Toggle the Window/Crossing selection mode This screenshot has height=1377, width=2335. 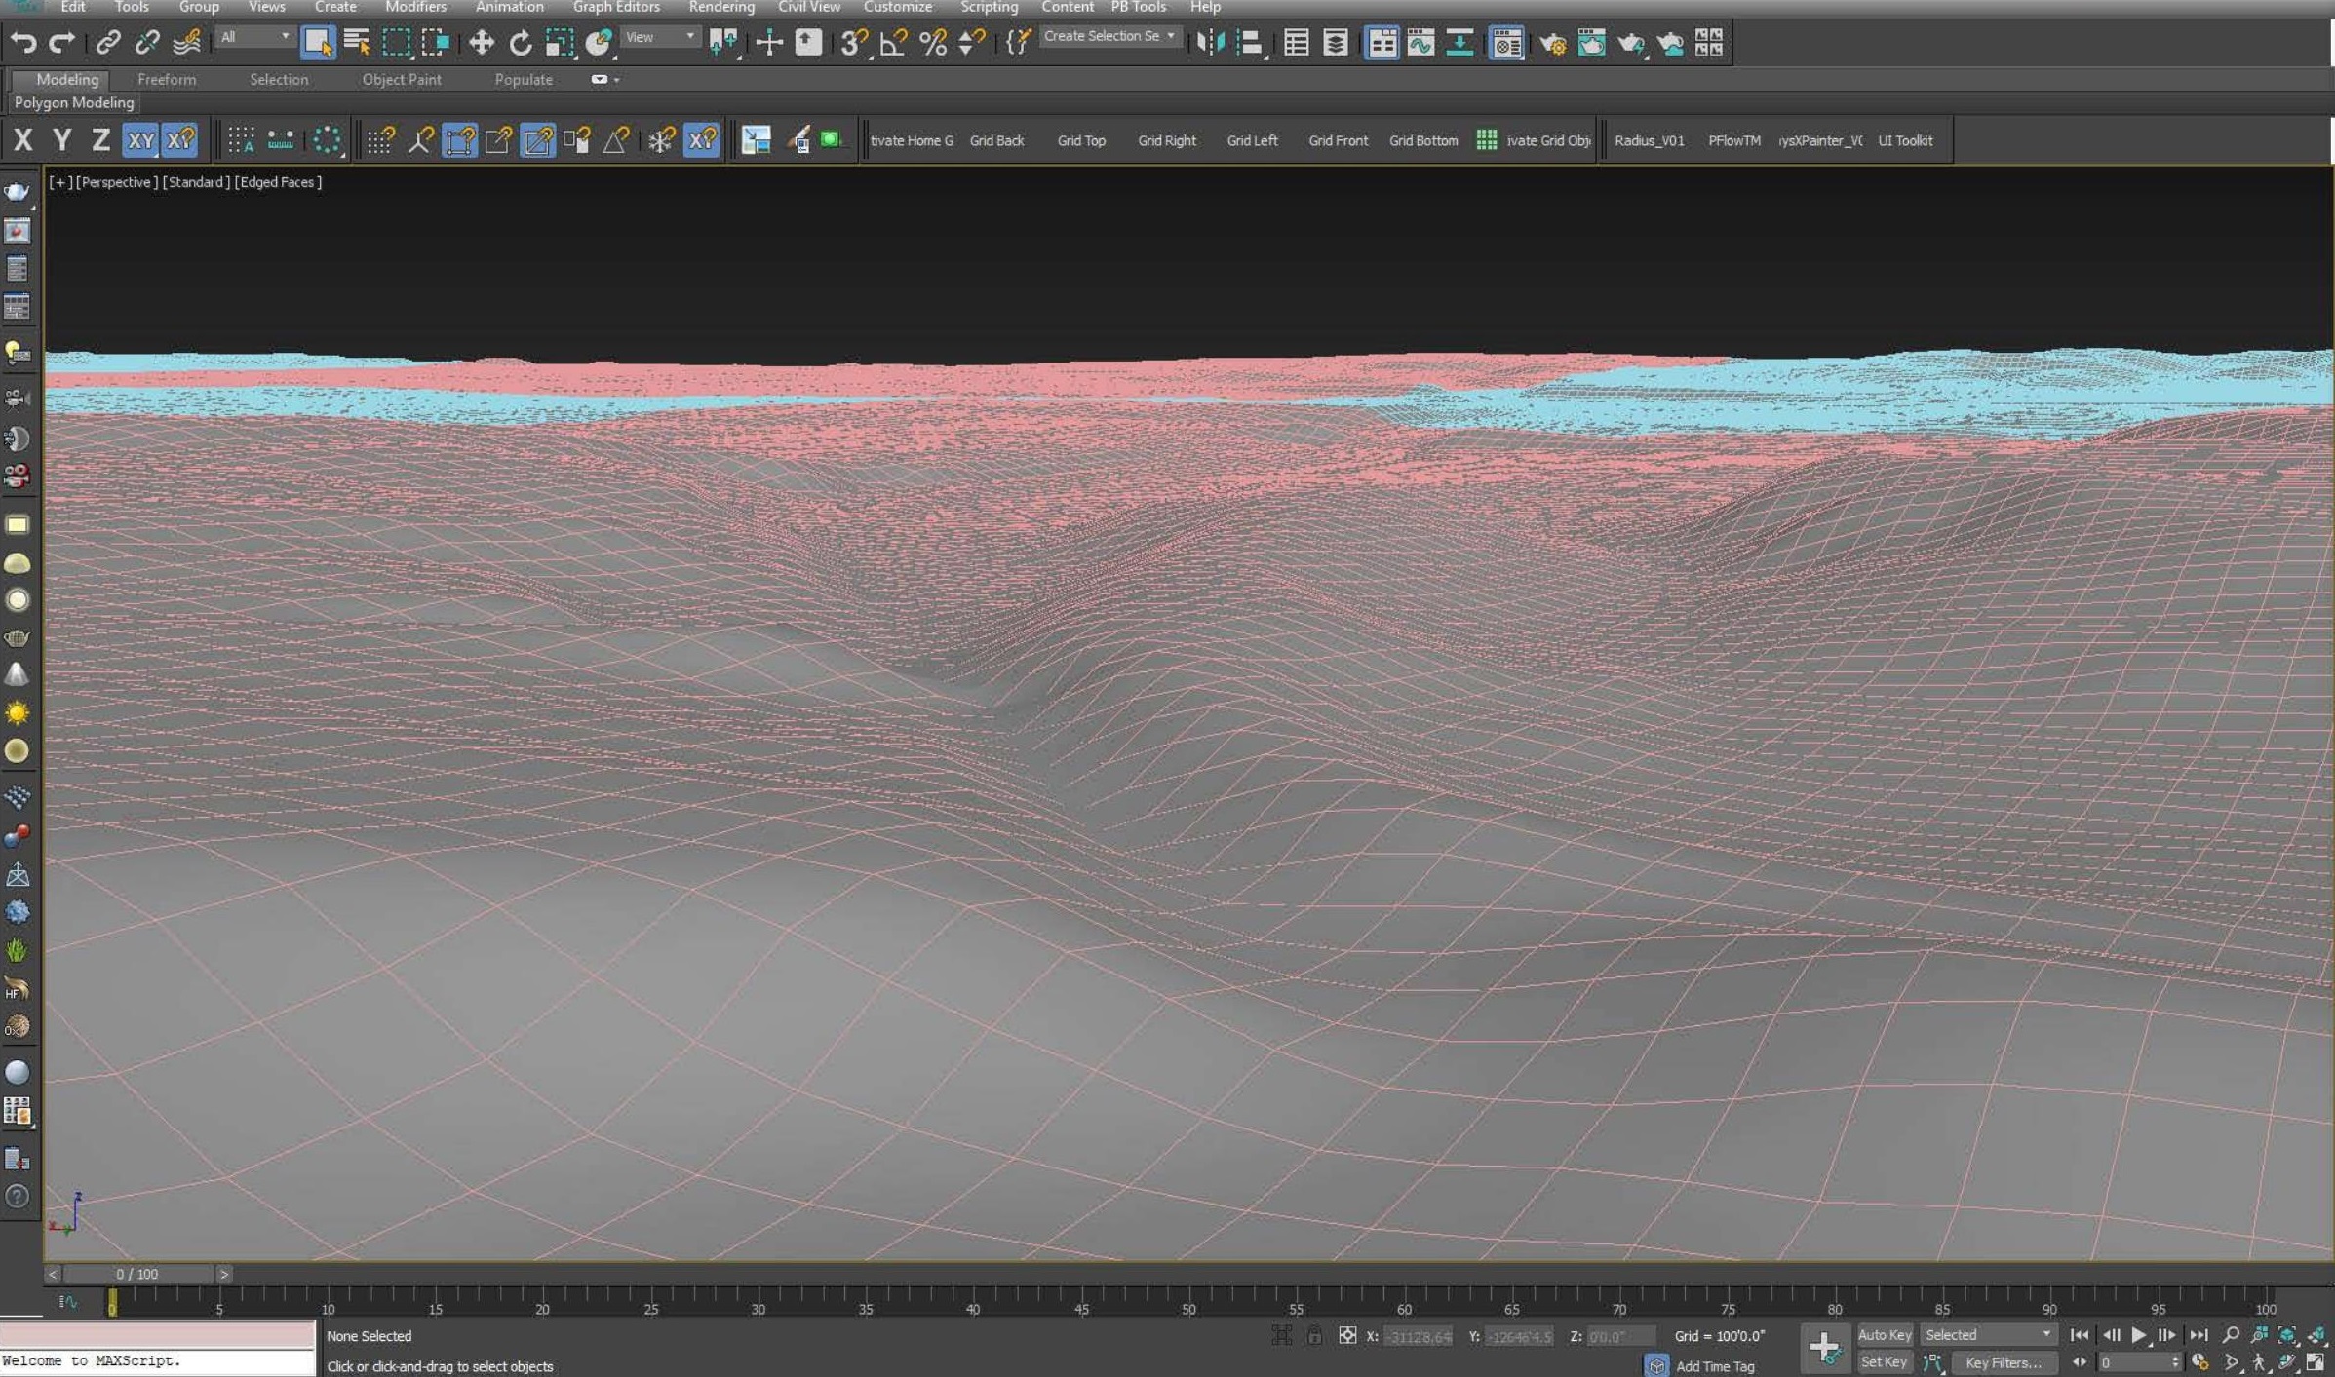click(x=435, y=42)
